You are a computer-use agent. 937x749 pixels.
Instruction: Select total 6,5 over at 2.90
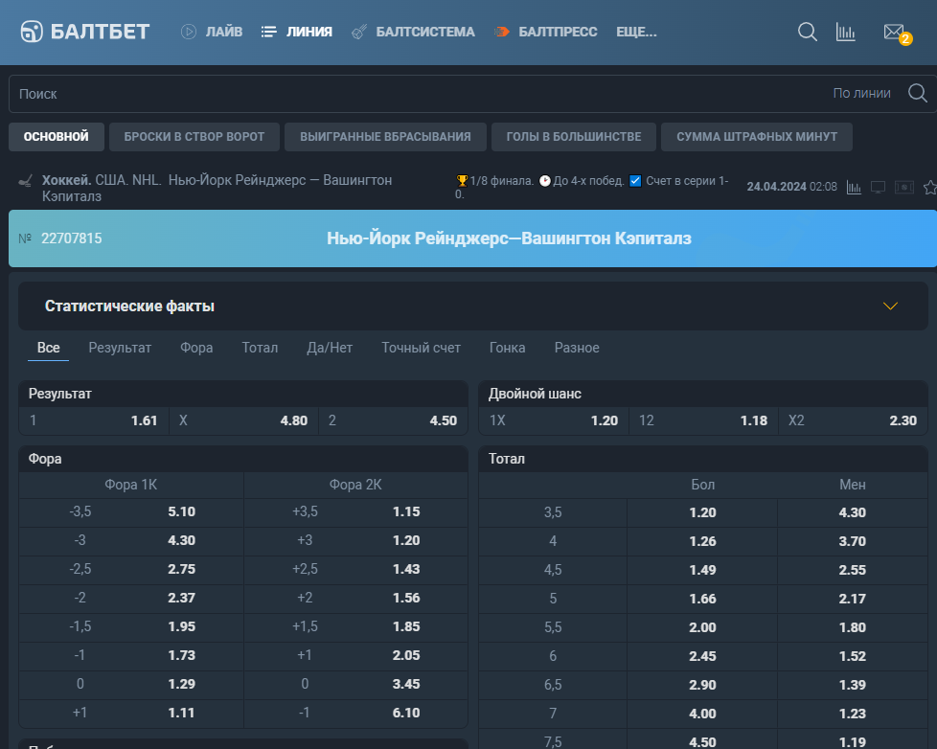(702, 685)
